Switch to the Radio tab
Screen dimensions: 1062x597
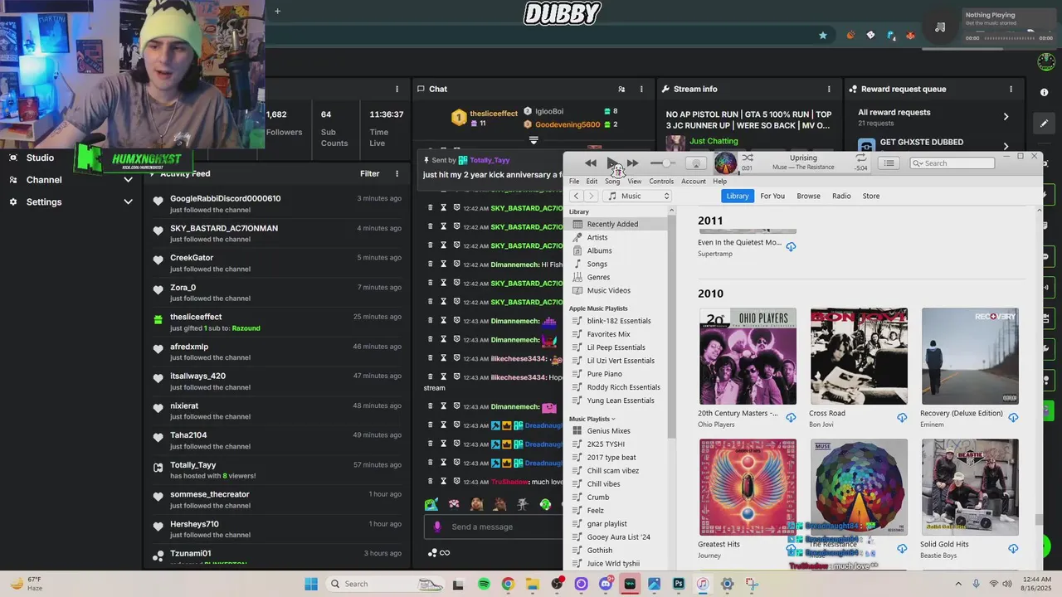coord(841,196)
